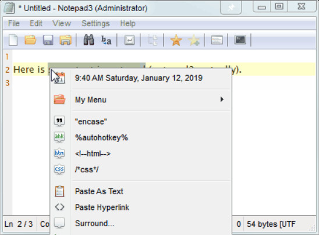The image size is (319, 235).
Task: Open the View menu
Action: pyautogui.click(x=62, y=24)
